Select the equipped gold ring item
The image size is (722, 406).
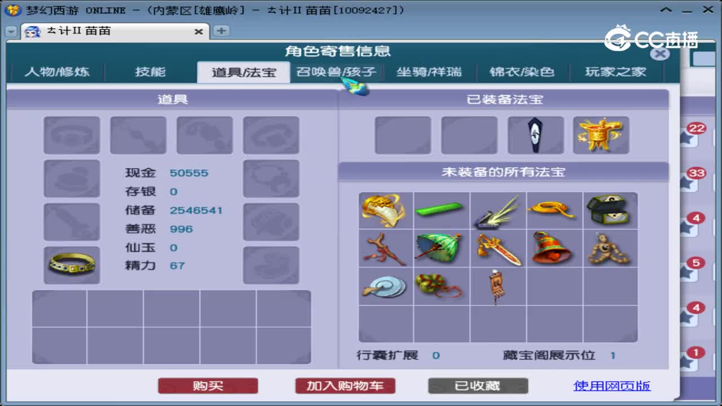(72, 265)
